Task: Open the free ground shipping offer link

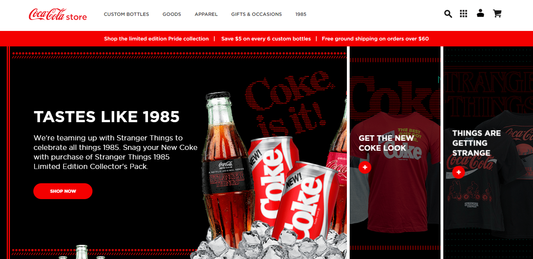Action: coord(375,39)
